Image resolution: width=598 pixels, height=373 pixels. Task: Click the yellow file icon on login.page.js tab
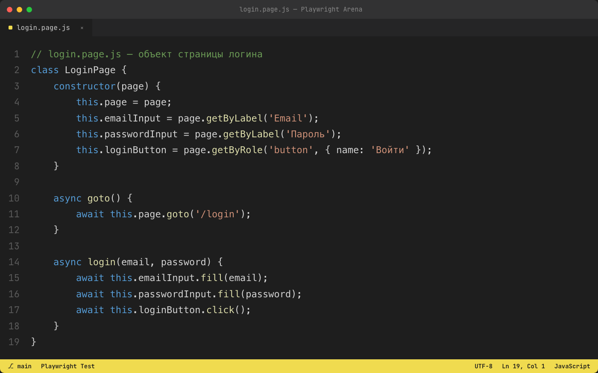(10, 28)
